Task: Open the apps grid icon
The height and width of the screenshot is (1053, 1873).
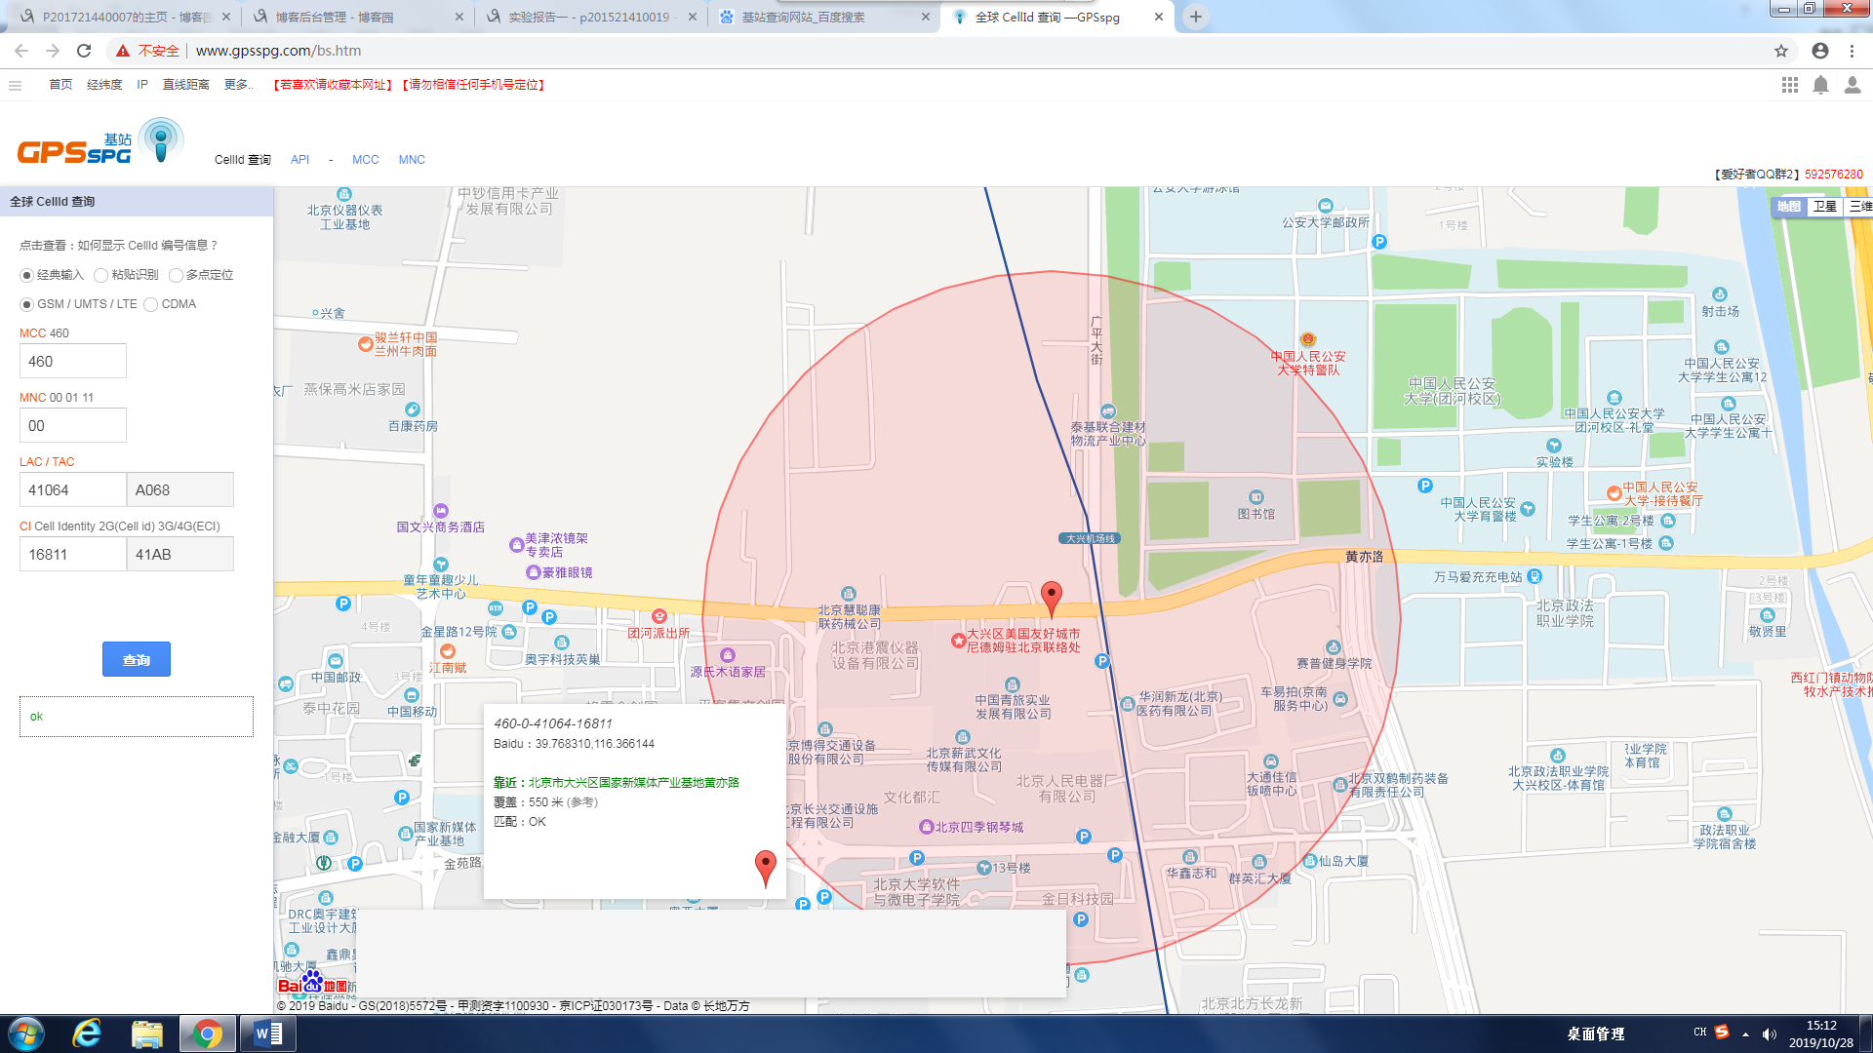Action: tap(1789, 85)
